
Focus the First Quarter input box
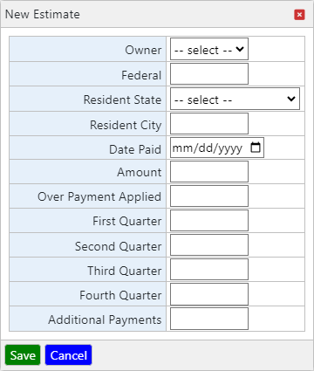coord(209,221)
